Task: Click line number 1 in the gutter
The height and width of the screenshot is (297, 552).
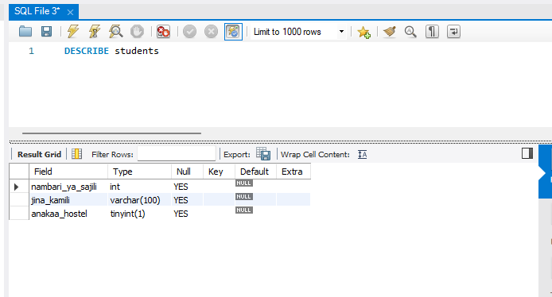Action: pyautogui.click(x=31, y=51)
